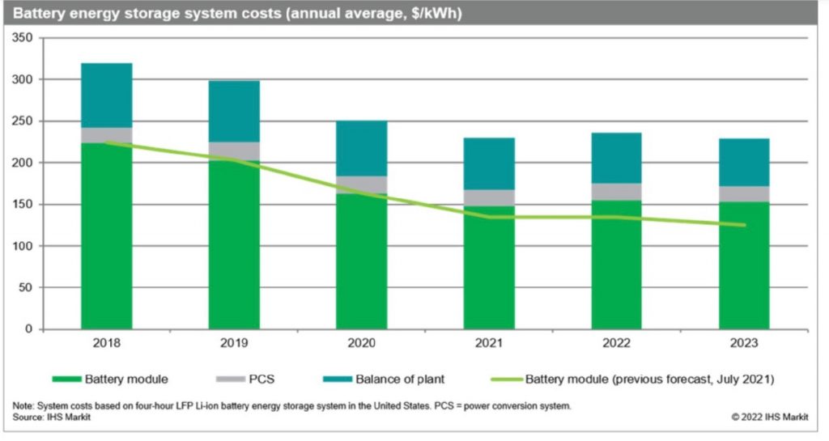Click the 2023 green Battery module bar

coord(743,267)
